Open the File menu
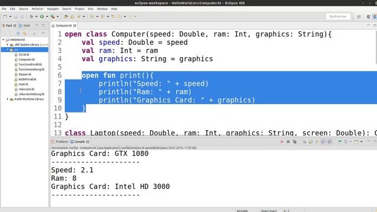The height and width of the screenshot is (212, 377). coord(4,9)
